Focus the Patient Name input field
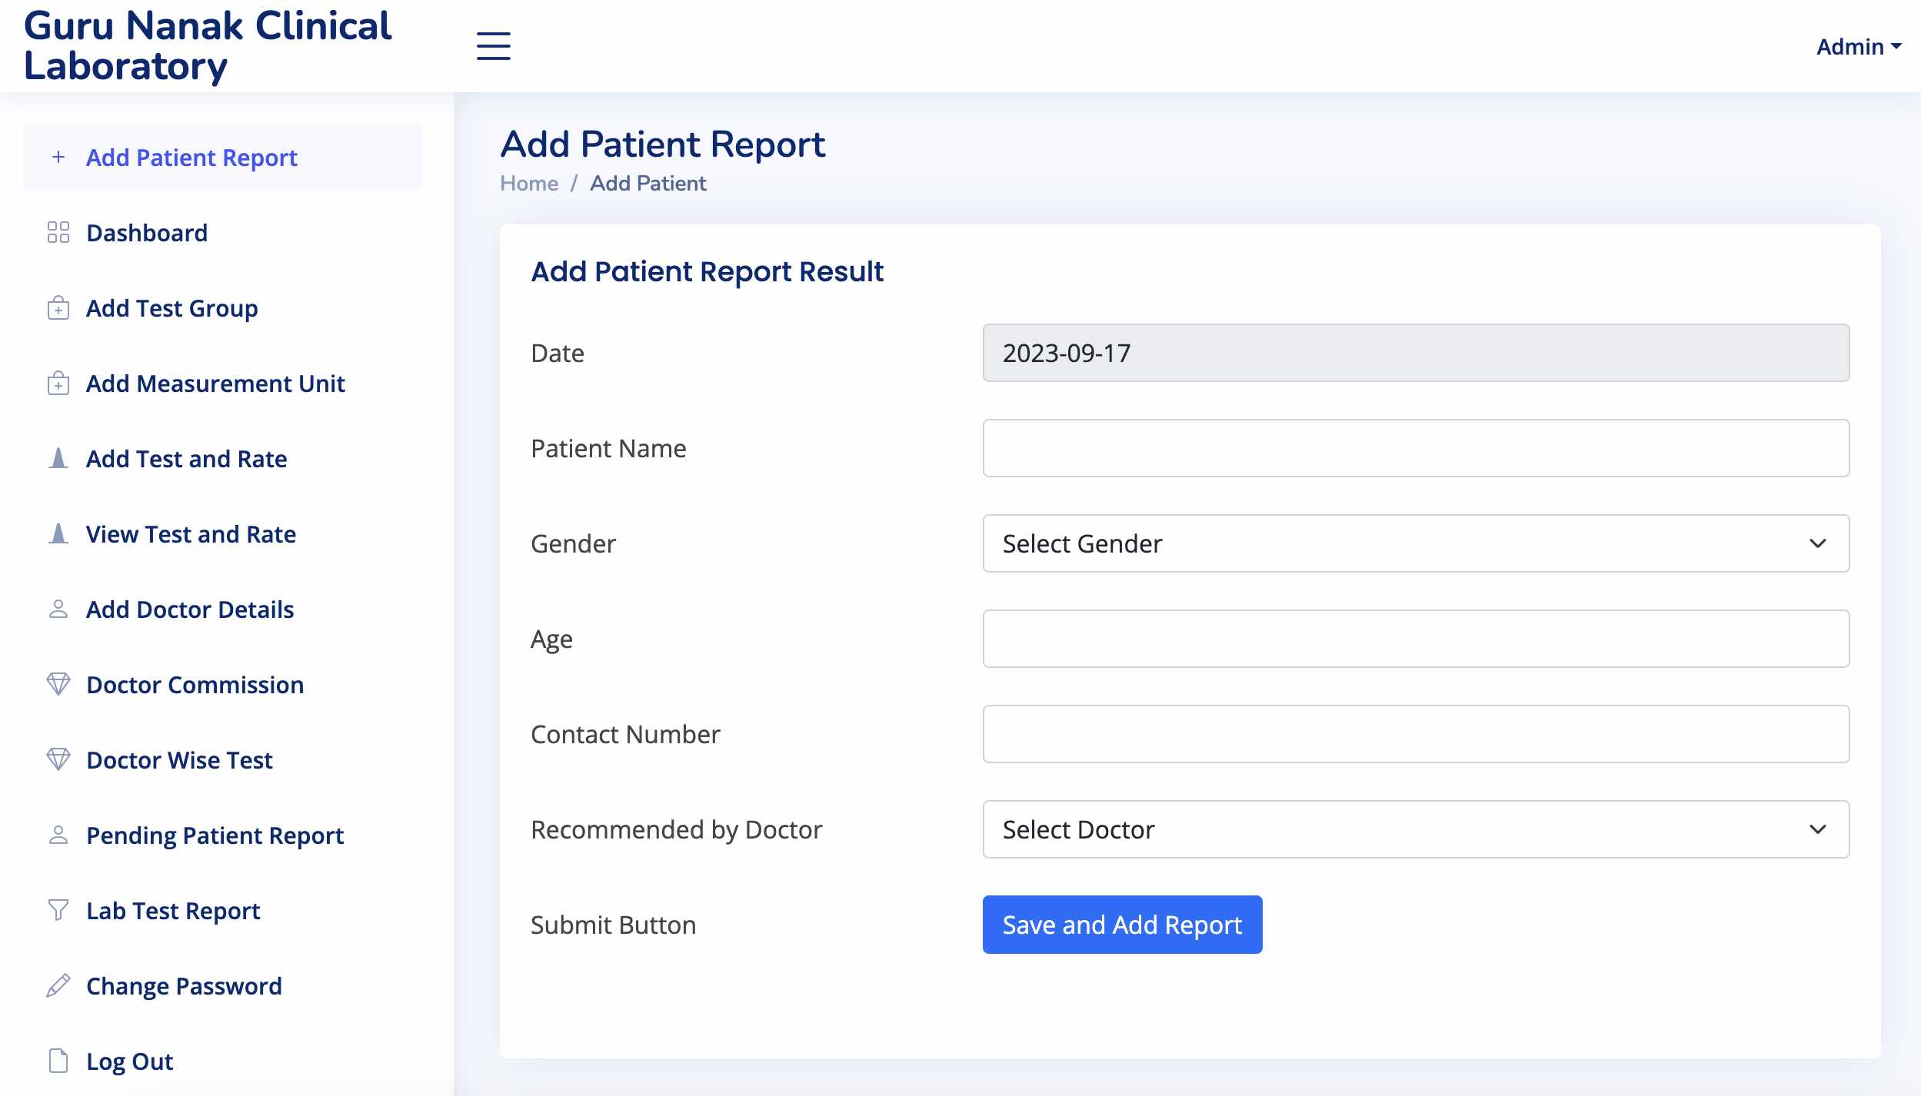 tap(1415, 448)
